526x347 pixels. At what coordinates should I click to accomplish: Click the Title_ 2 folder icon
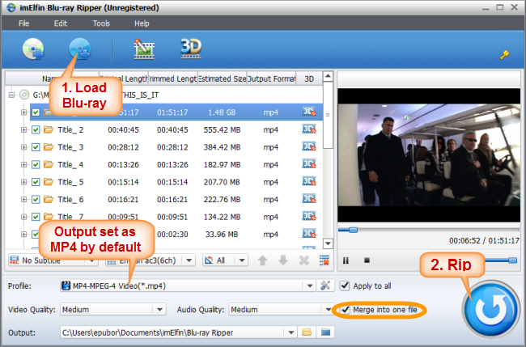point(49,129)
